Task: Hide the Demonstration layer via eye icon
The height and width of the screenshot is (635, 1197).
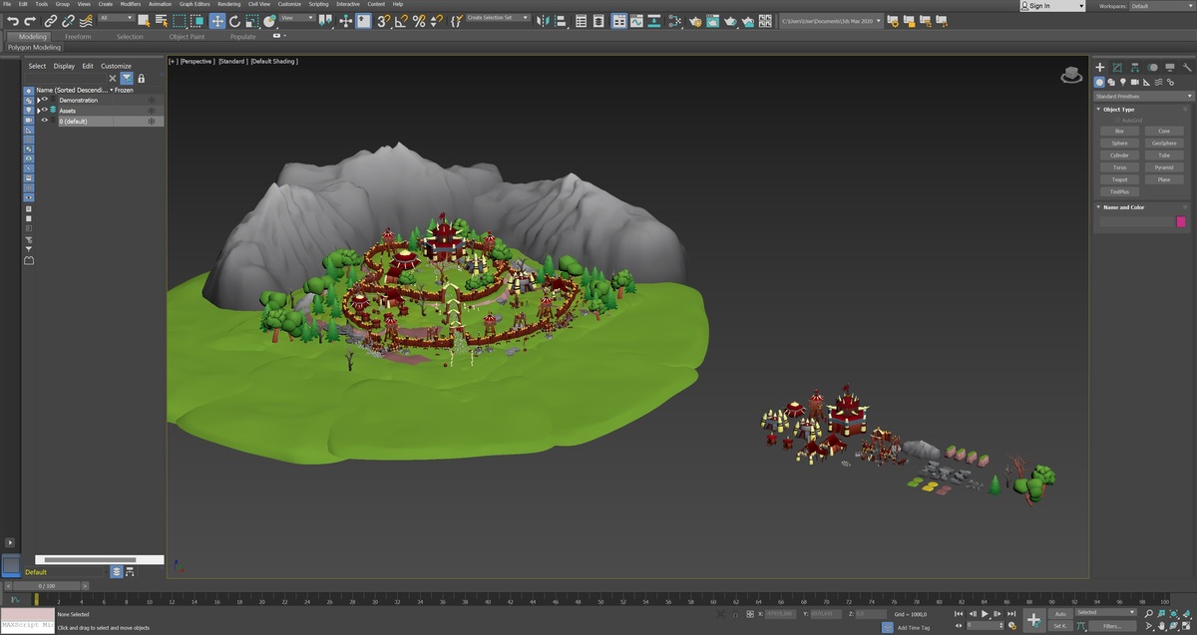Action: click(x=45, y=100)
